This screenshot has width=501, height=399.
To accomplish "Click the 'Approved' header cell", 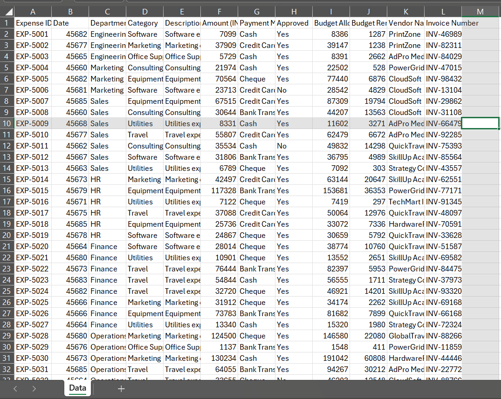I will tap(294, 23).
